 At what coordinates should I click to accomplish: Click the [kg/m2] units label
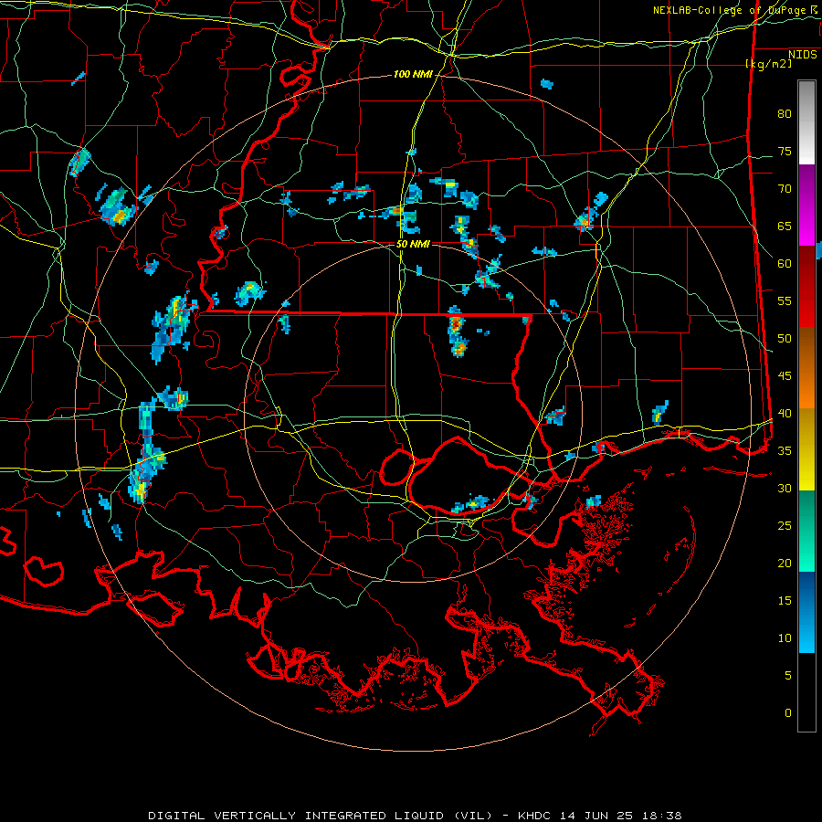(x=768, y=63)
